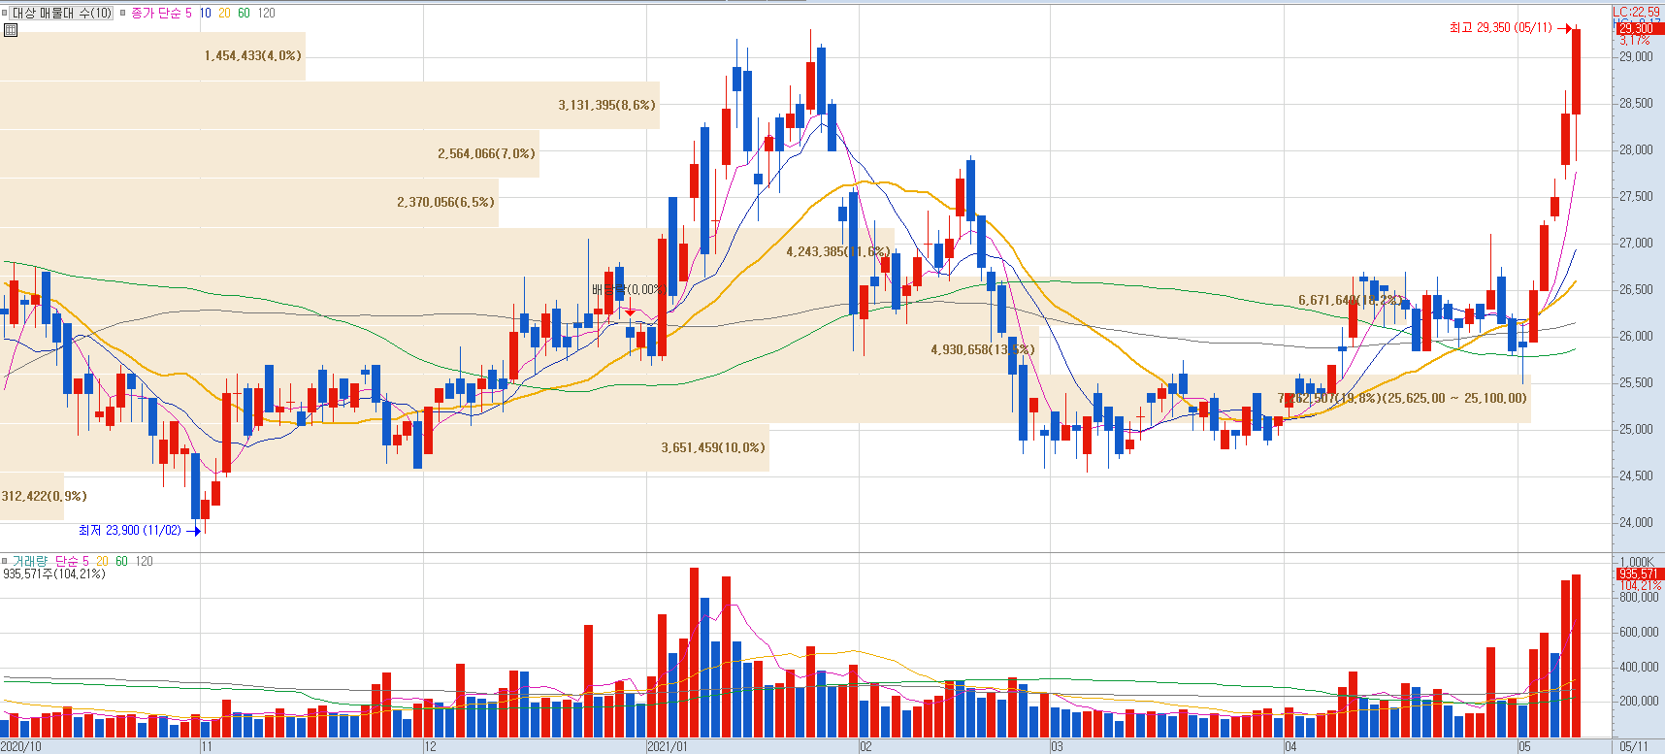1665x754 pixels.
Task: Select the orange 20-day price average label
Action: [224, 13]
